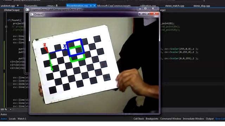Open the stereo_disp.cpp tab
The image size is (225, 126).
201,6
